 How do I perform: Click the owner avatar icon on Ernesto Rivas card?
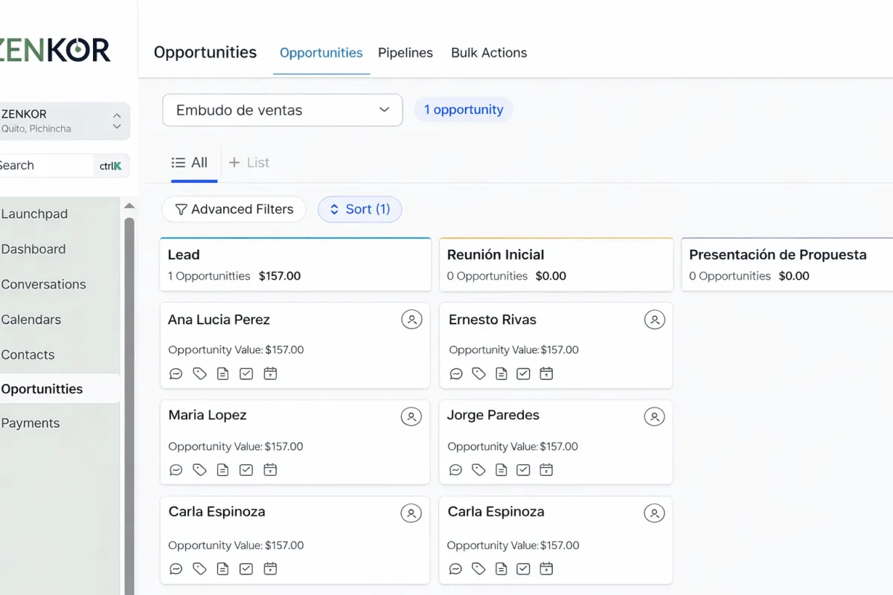pyautogui.click(x=654, y=320)
